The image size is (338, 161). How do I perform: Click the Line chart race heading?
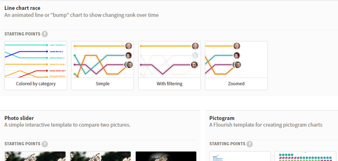22,8
